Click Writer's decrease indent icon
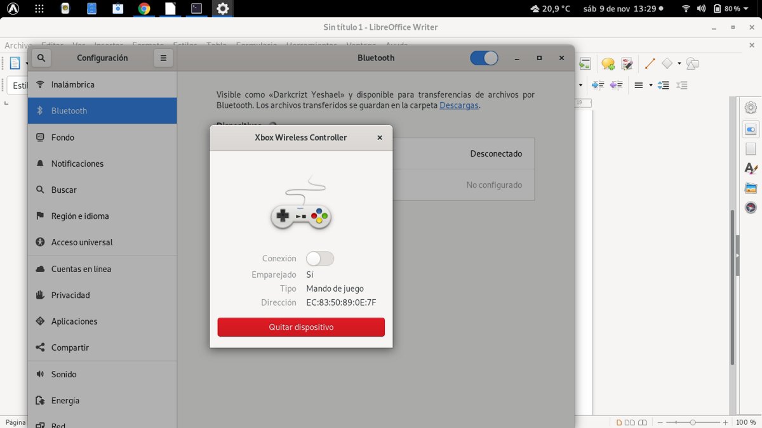 616,85
